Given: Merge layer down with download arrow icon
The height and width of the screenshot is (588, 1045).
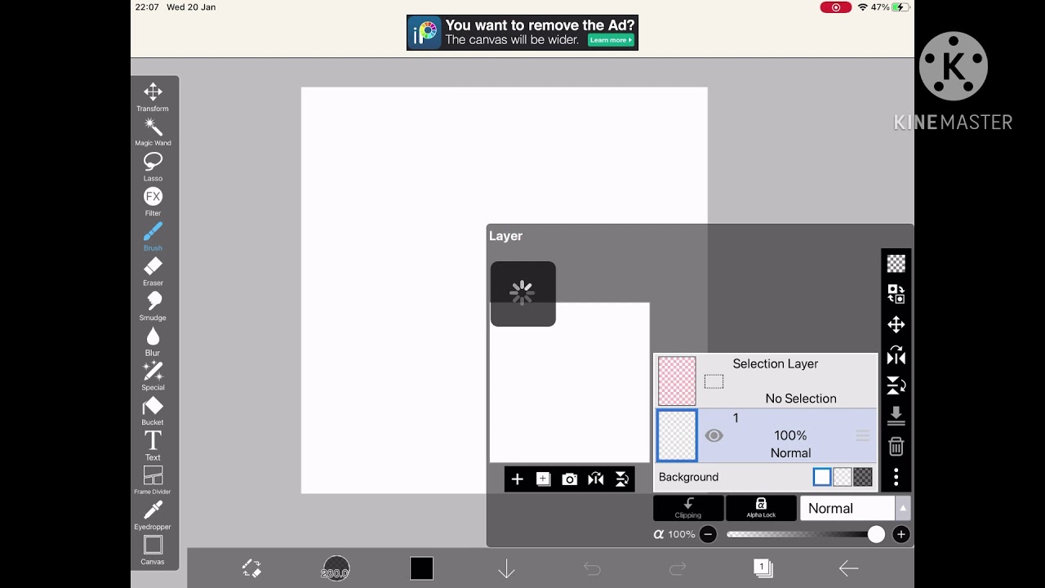Looking at the screenshot, I should pyautogui.click(x=896, y=416).
